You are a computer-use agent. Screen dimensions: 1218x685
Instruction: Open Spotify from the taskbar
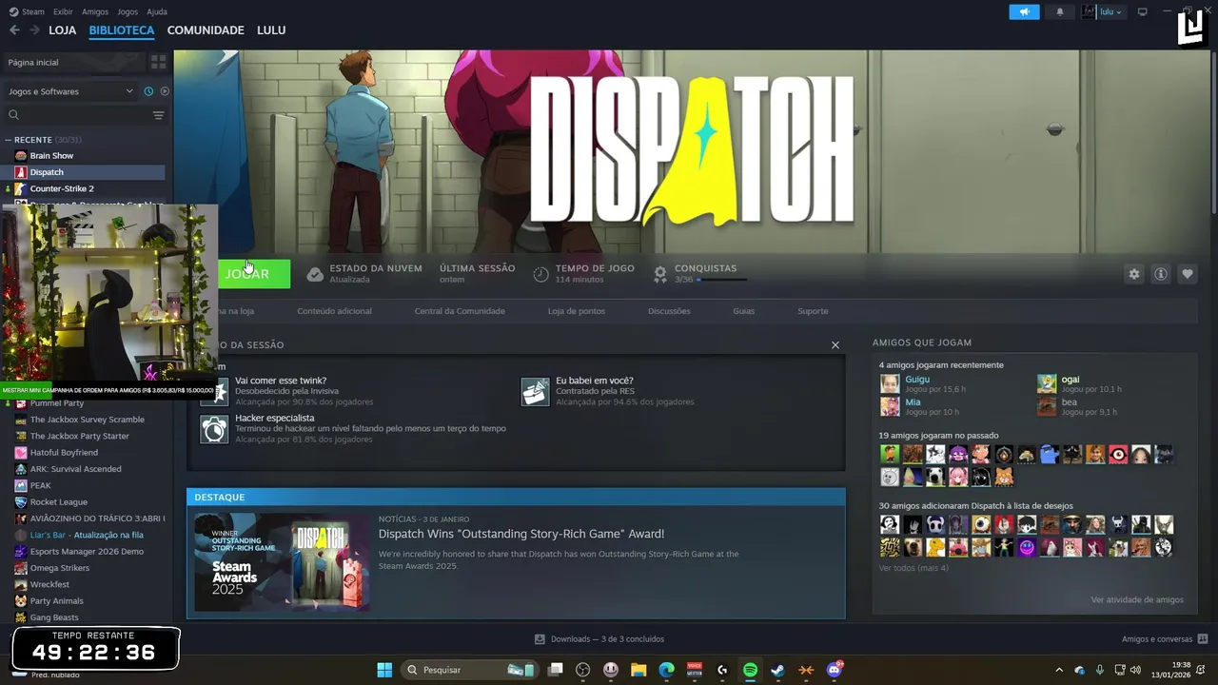750,670
